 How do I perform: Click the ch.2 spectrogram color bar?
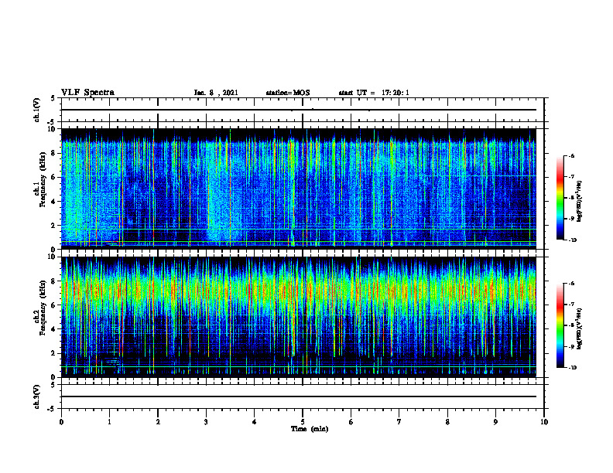point(560,325)
